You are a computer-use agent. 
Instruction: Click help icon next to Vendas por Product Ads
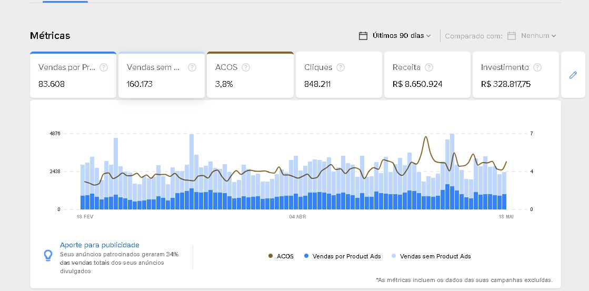[104, 67]
